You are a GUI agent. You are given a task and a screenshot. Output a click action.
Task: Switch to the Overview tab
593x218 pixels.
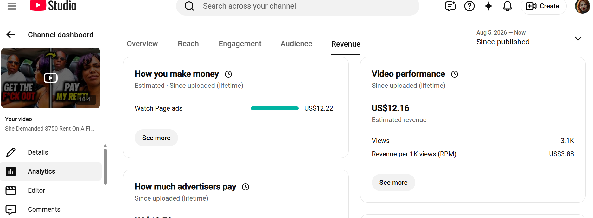[x=142, y=44]
